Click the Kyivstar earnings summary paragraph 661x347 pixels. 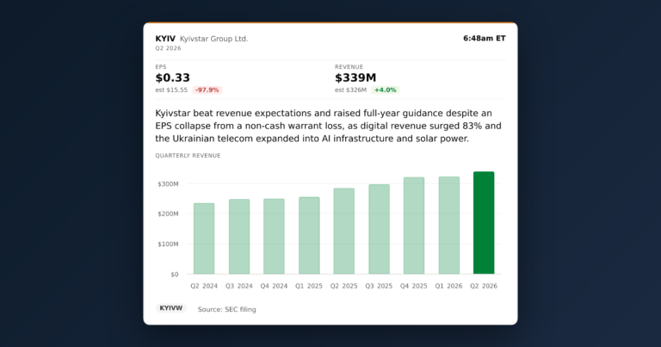pos(329,126)
